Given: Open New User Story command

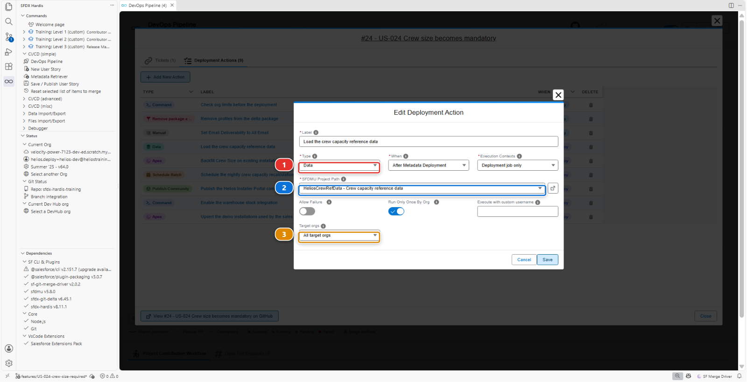Looking at the screenshot, I should coord(46,69).
